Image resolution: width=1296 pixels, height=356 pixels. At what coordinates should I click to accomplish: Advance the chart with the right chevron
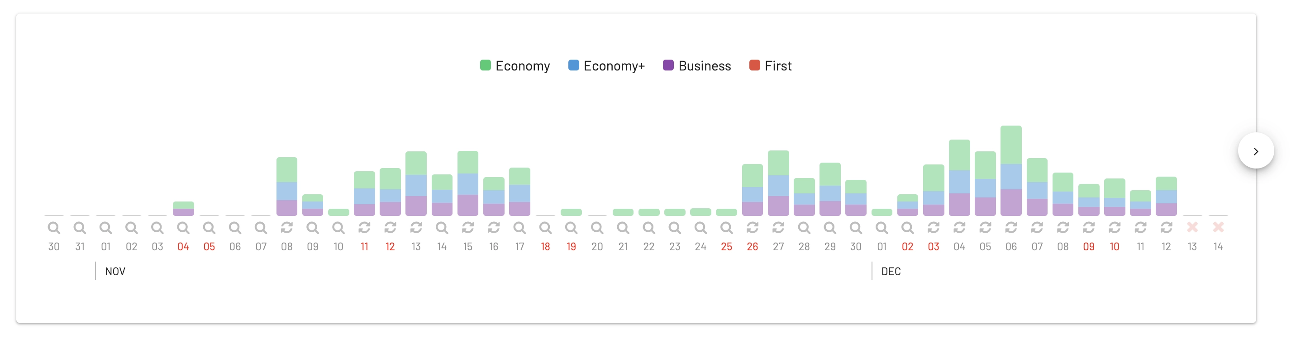point(1256,150)
